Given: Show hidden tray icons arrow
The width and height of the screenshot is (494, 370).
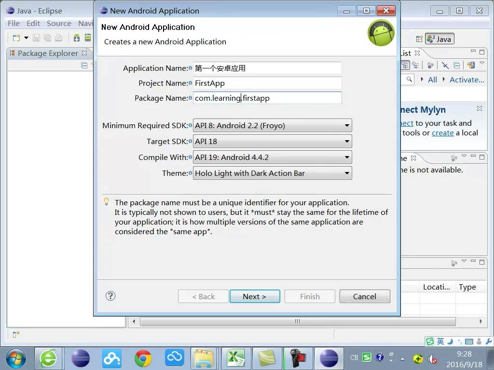Looking at the screenshot, I should pos(403,358).
